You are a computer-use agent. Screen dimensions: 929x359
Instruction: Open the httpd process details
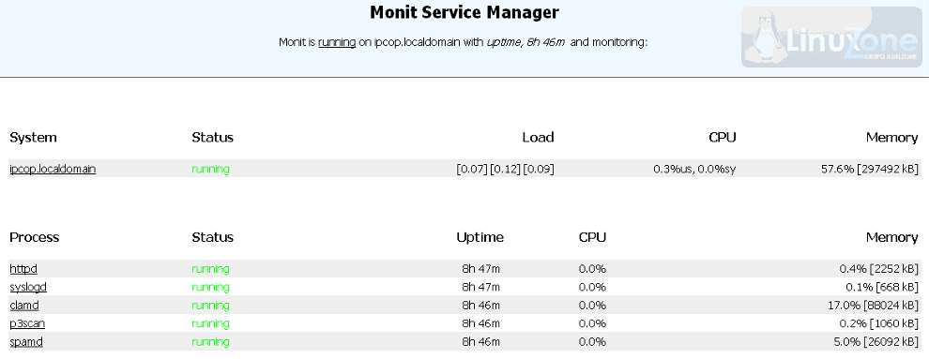[23, 269]
